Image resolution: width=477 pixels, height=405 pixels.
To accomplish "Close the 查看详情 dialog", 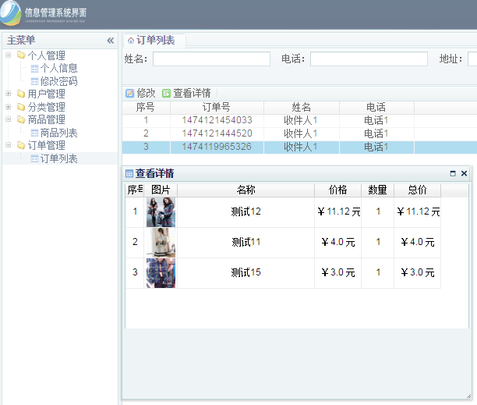I will (464, 173).
